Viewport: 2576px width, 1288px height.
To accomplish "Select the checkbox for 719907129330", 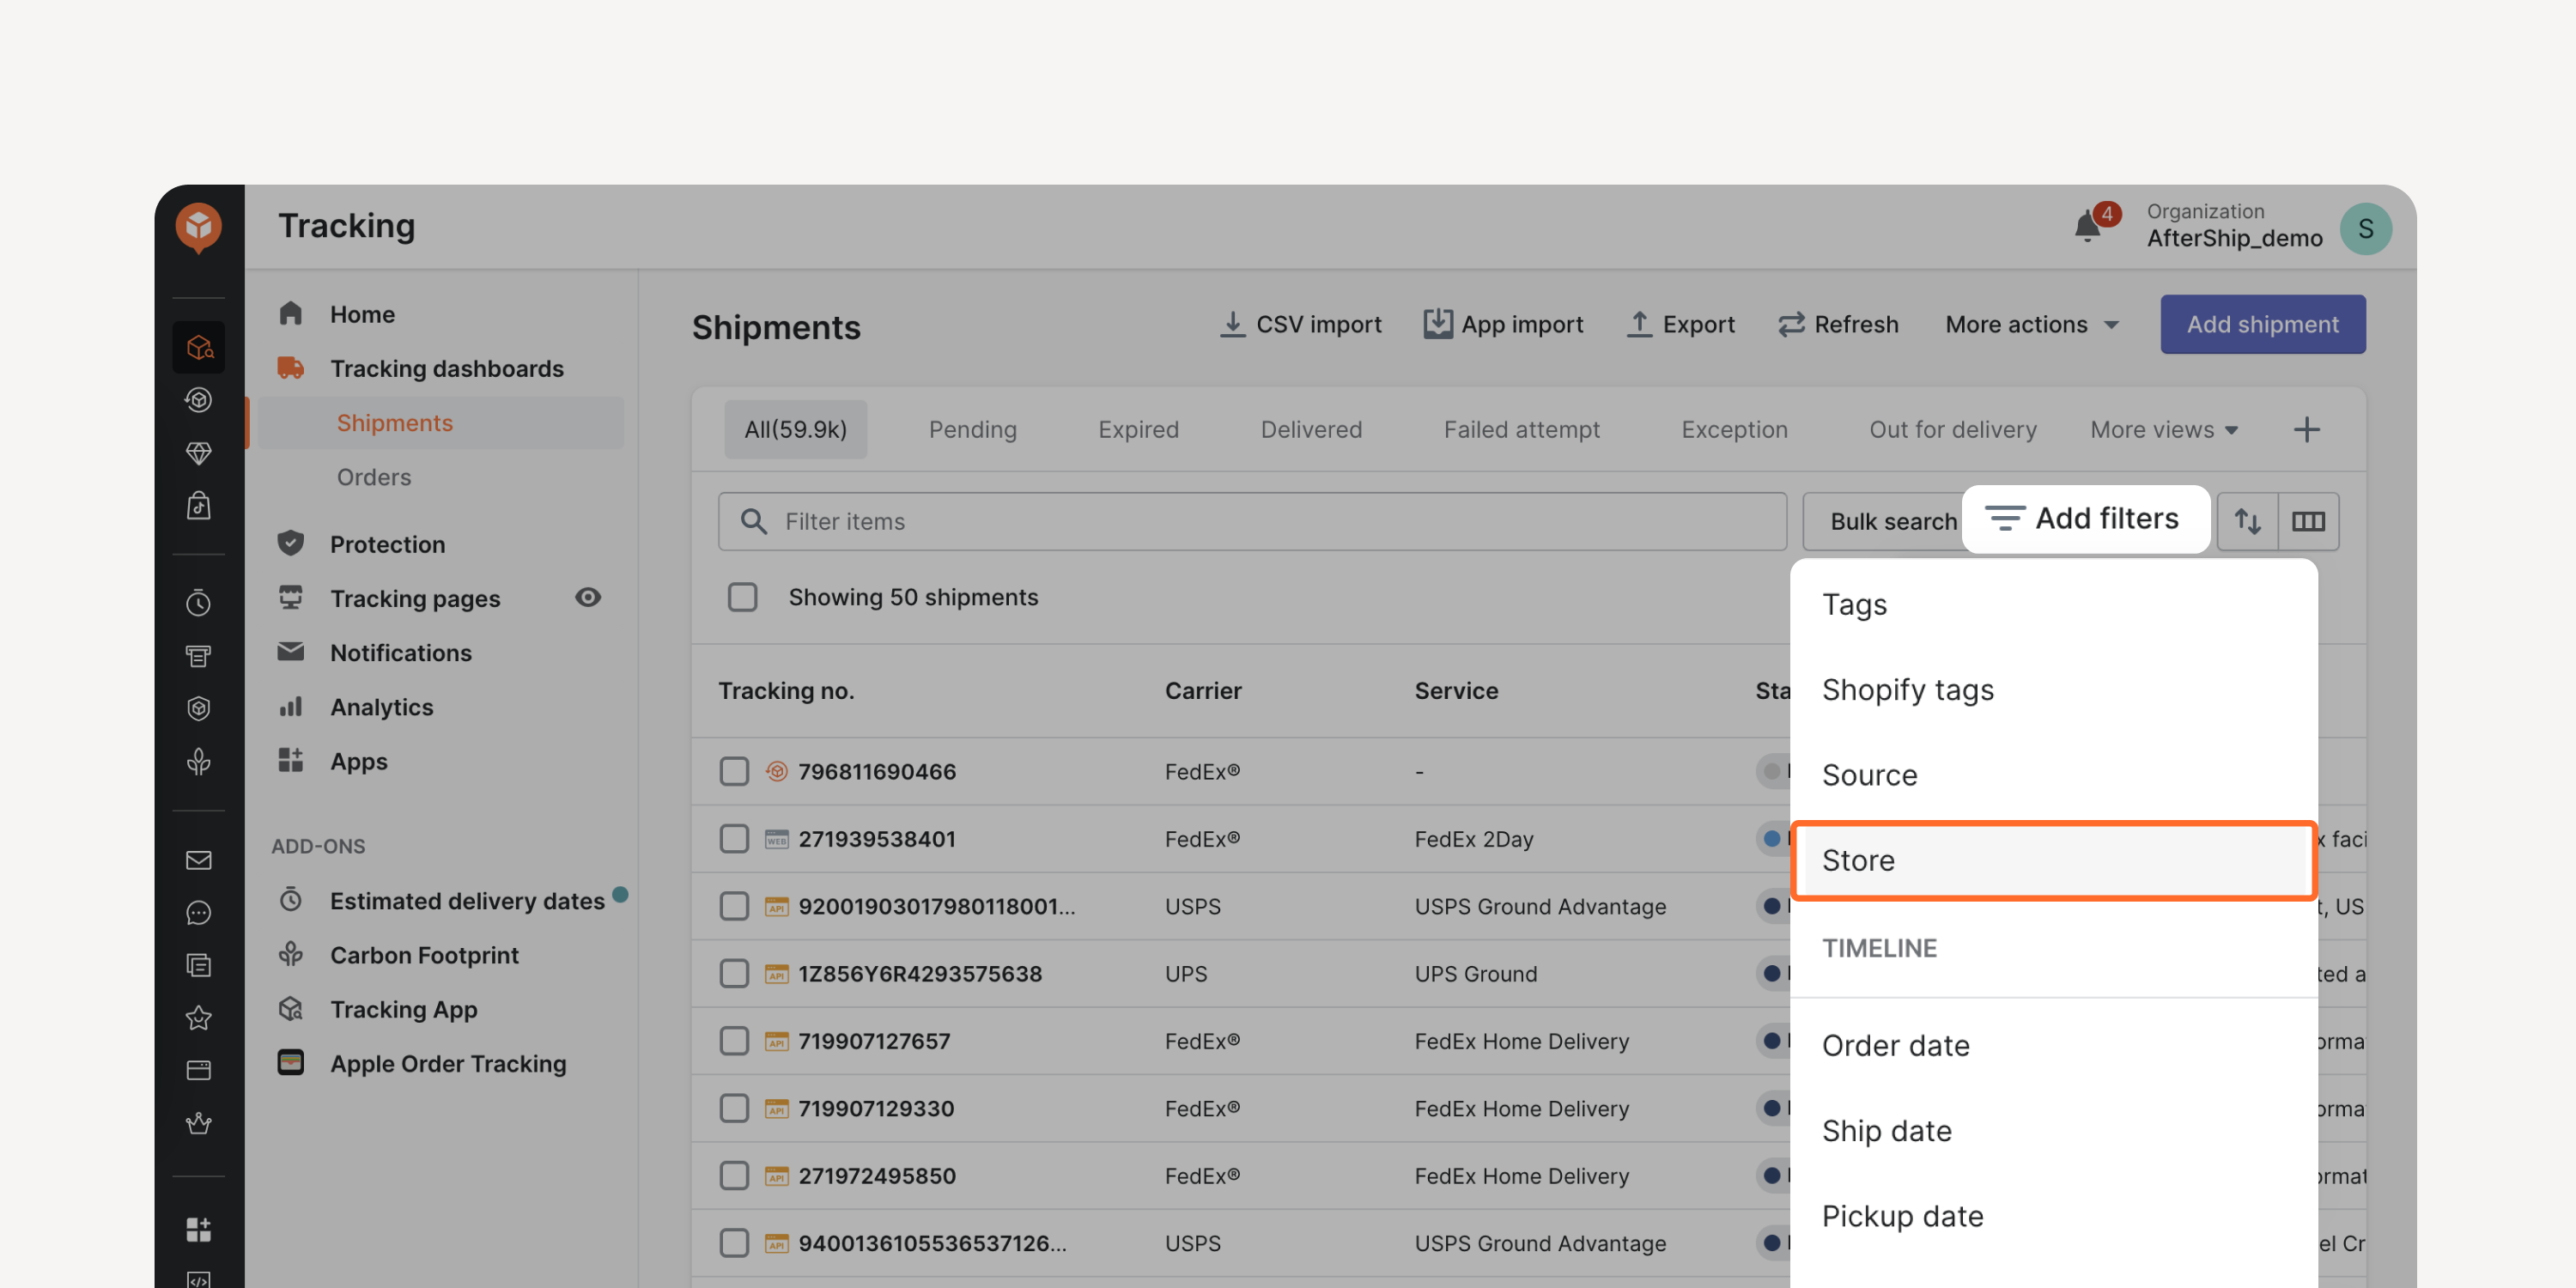I will [734, 1108].
